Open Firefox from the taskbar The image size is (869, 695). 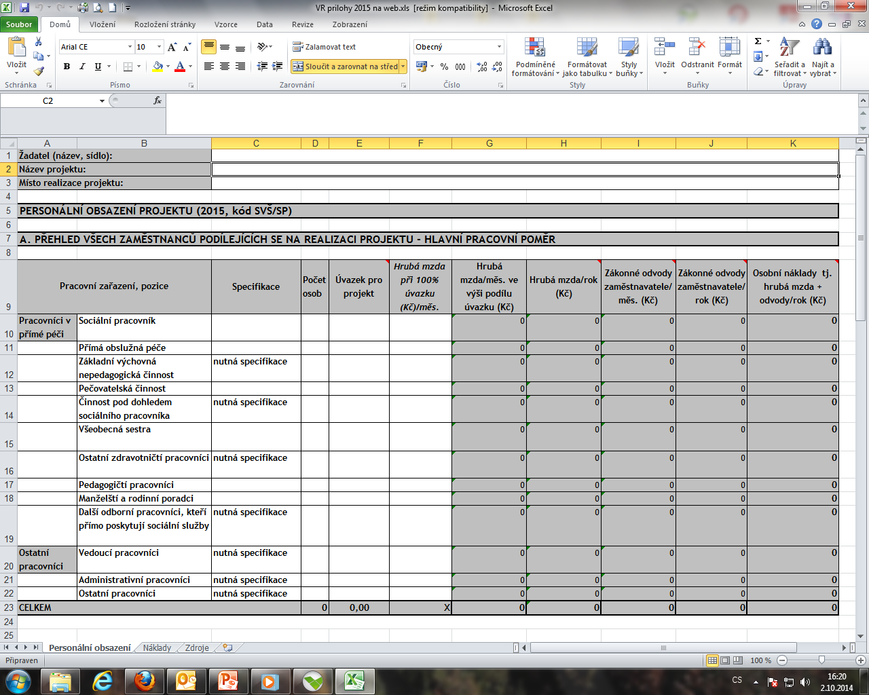144,681
